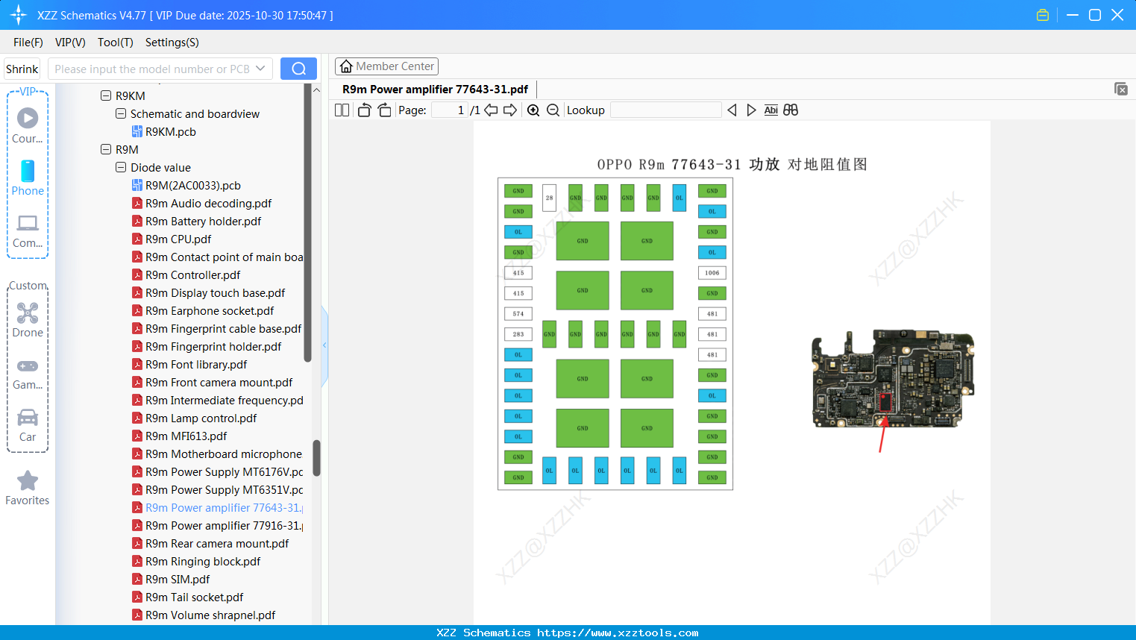Open R9m Tail socket.pdf

point(187,597)
